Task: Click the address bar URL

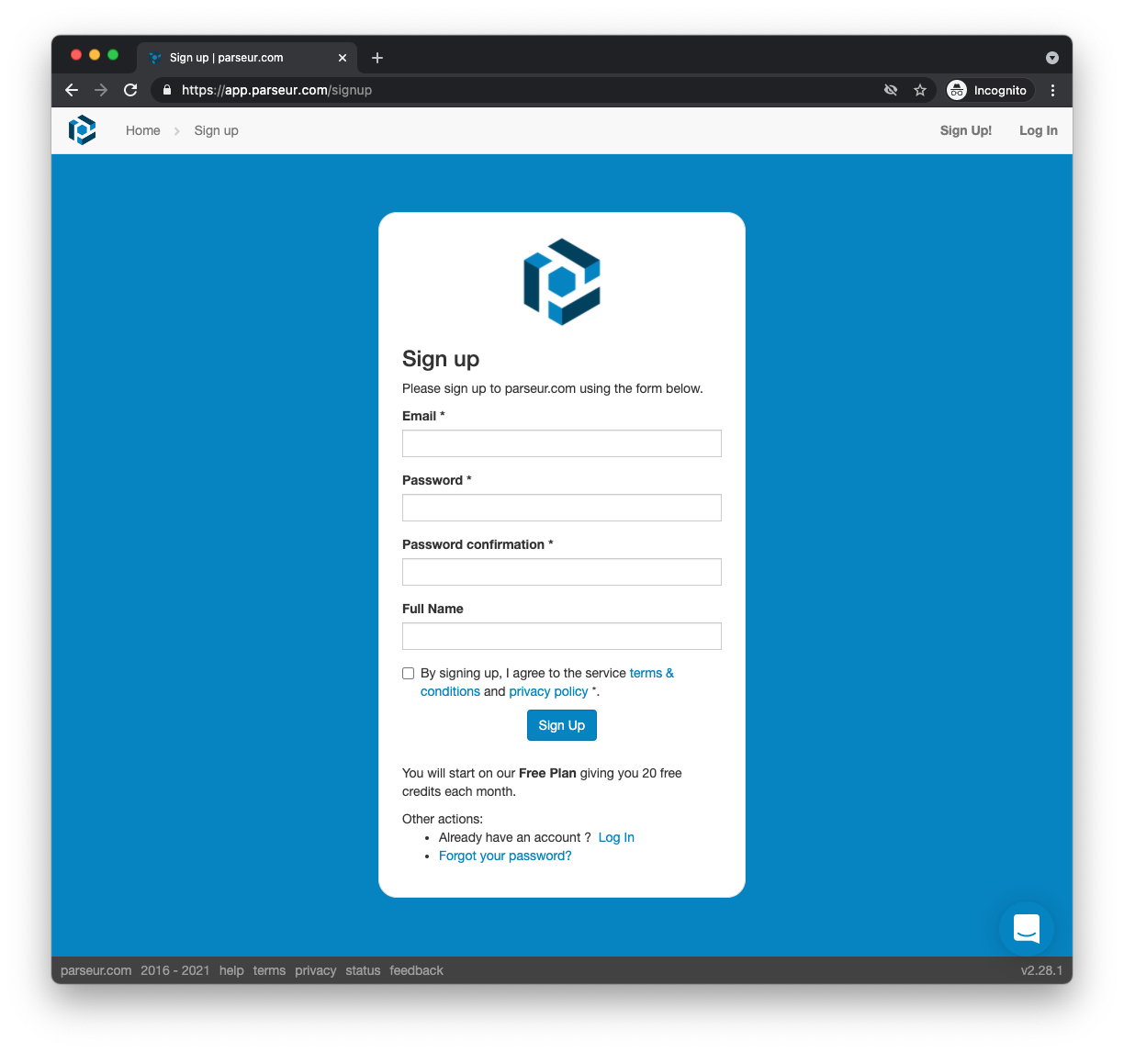Action: pyautogui.click(x=276, y=90)
